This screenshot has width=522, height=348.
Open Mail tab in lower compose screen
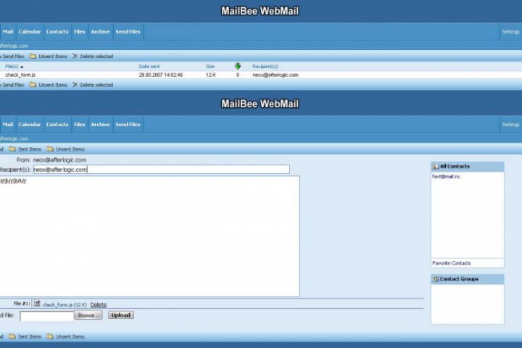pos(8,124)
